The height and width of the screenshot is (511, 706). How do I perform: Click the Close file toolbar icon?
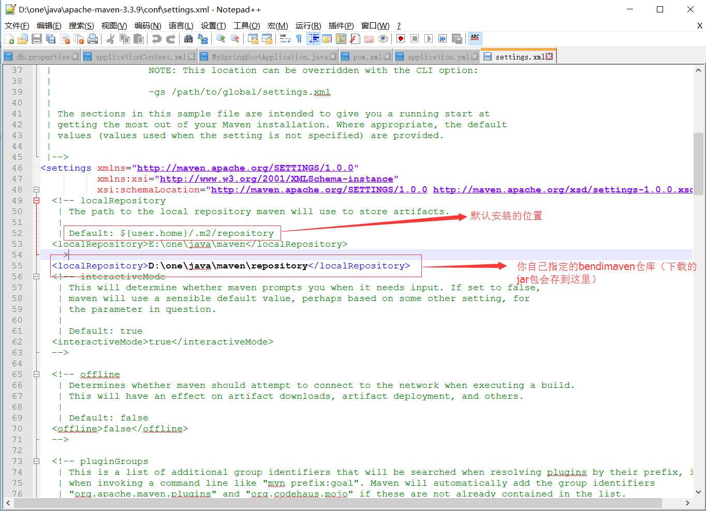tap(65, 39)
